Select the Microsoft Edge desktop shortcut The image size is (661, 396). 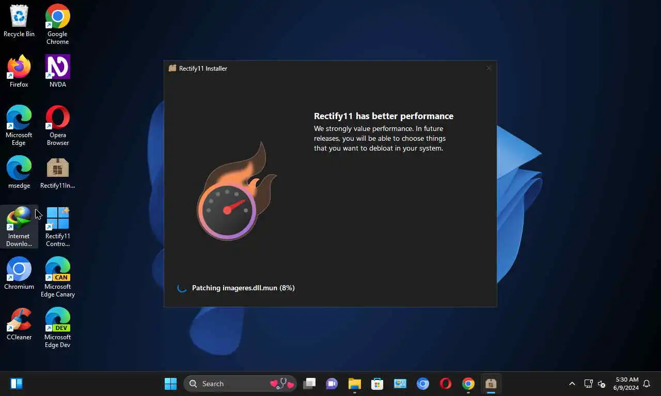[x=19, y=126]
